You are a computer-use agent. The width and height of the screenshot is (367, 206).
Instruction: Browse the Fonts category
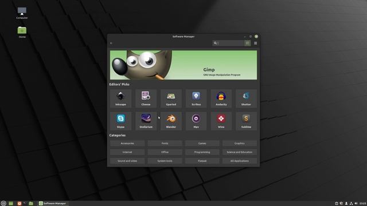pyautogui.click(x=165, y=144)
